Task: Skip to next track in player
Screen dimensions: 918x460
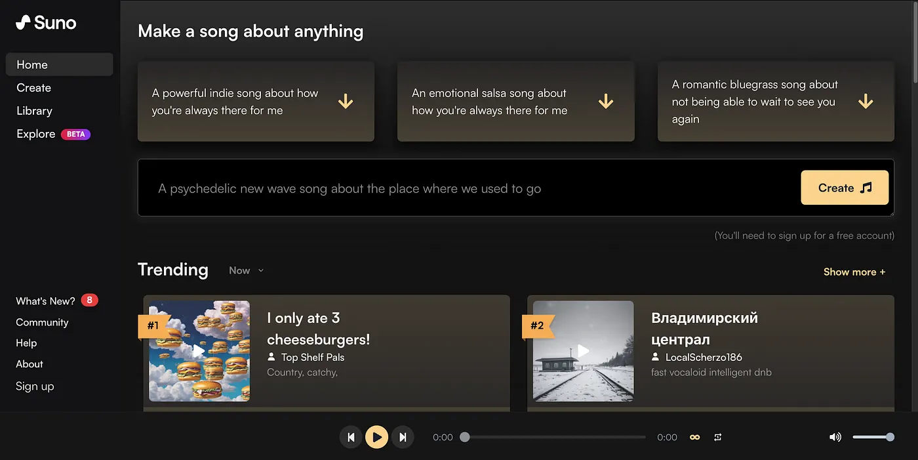Action: [x=403, y=437]
